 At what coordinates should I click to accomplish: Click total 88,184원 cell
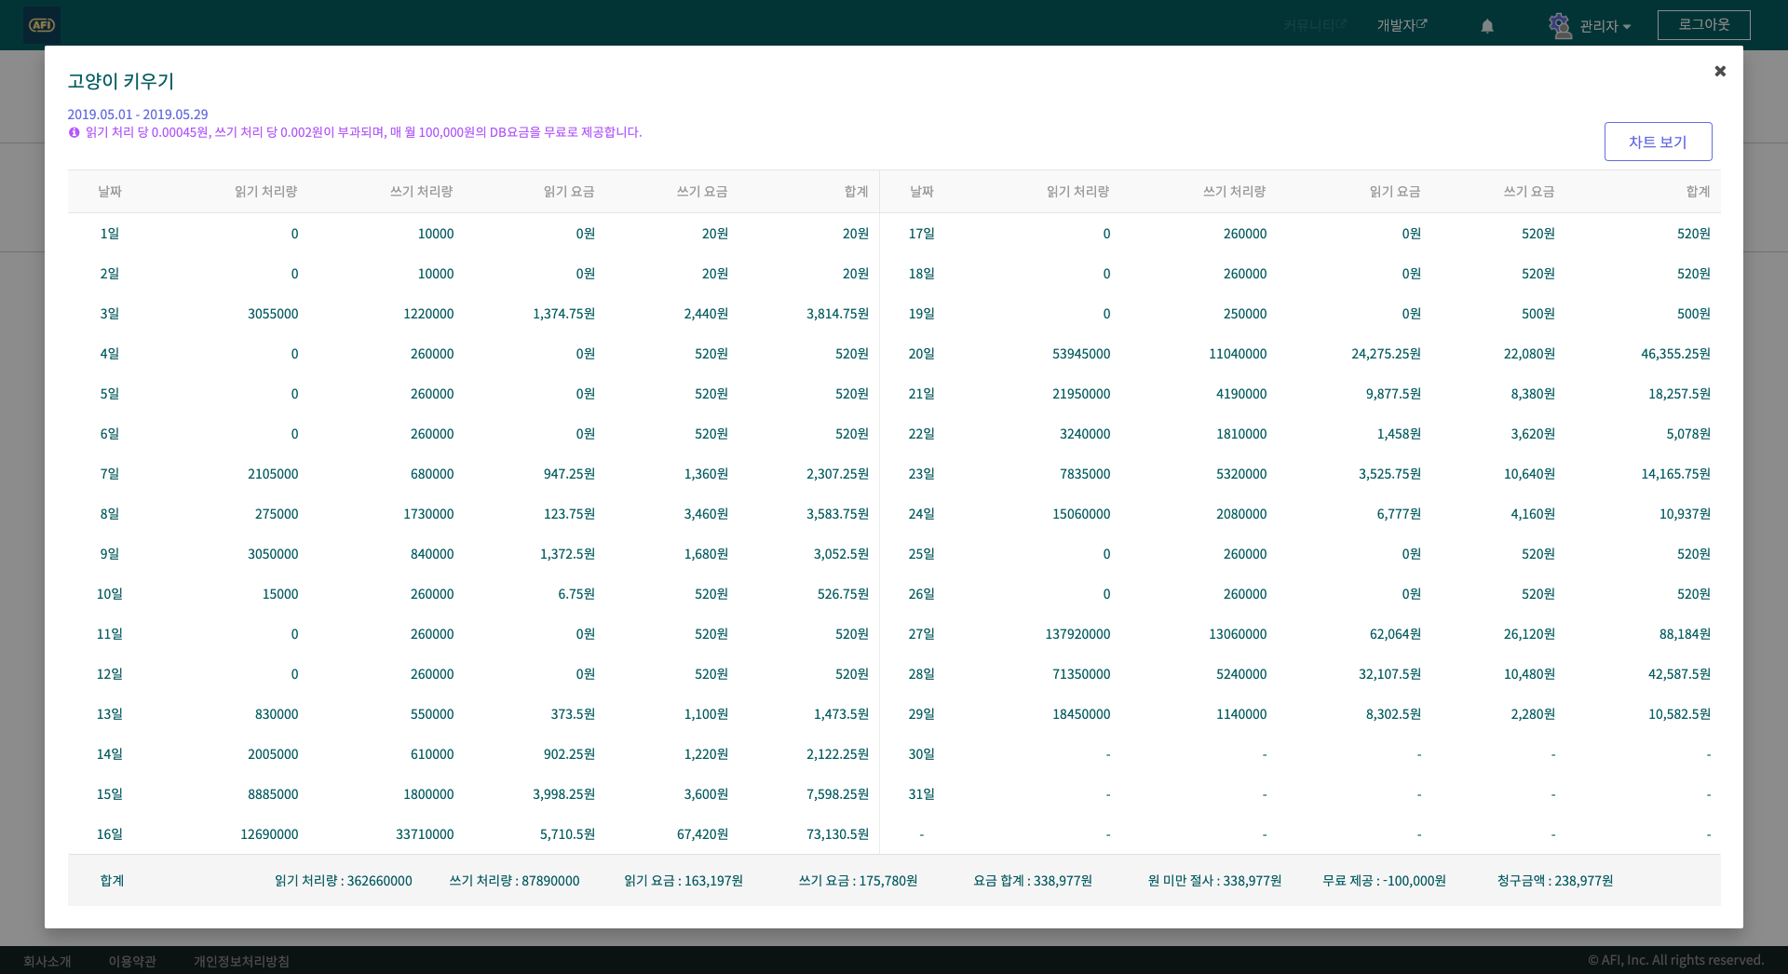(x=1685, y=634)
